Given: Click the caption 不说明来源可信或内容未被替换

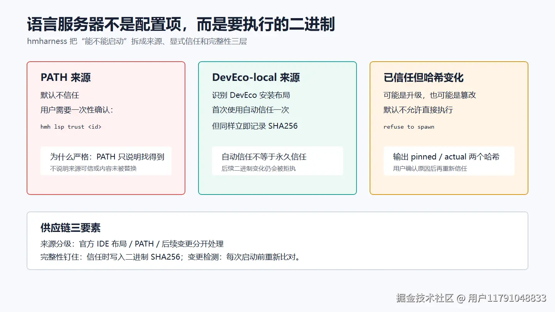Looking at the screenshot, I should [x=93, y=168].
